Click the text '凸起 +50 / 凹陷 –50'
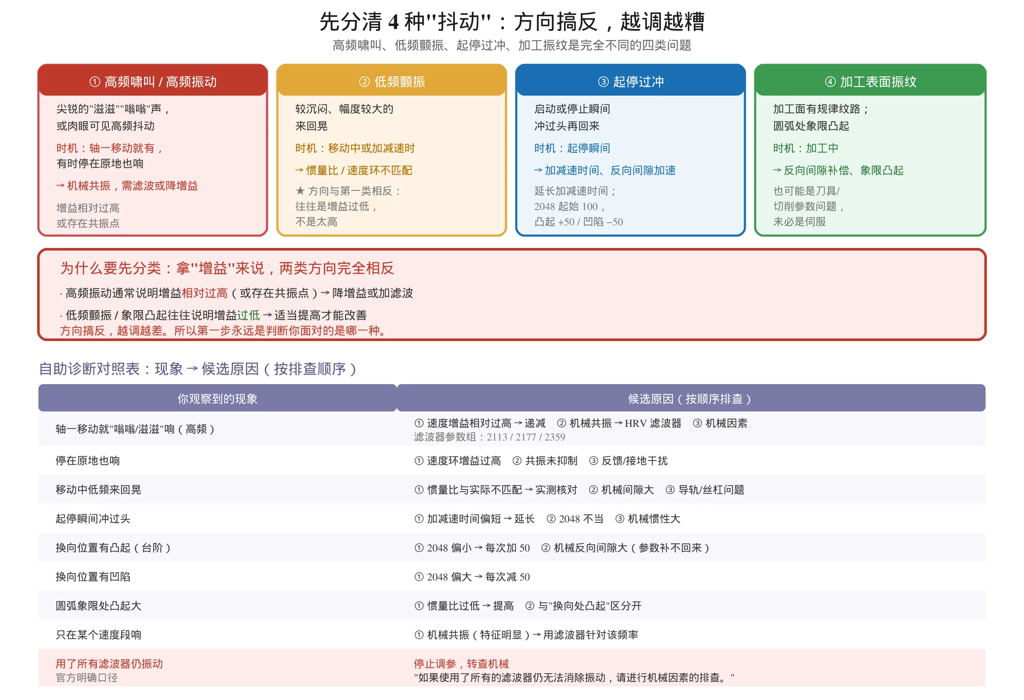The width and height of the screenshot is (1024, 700). point(579,222)
